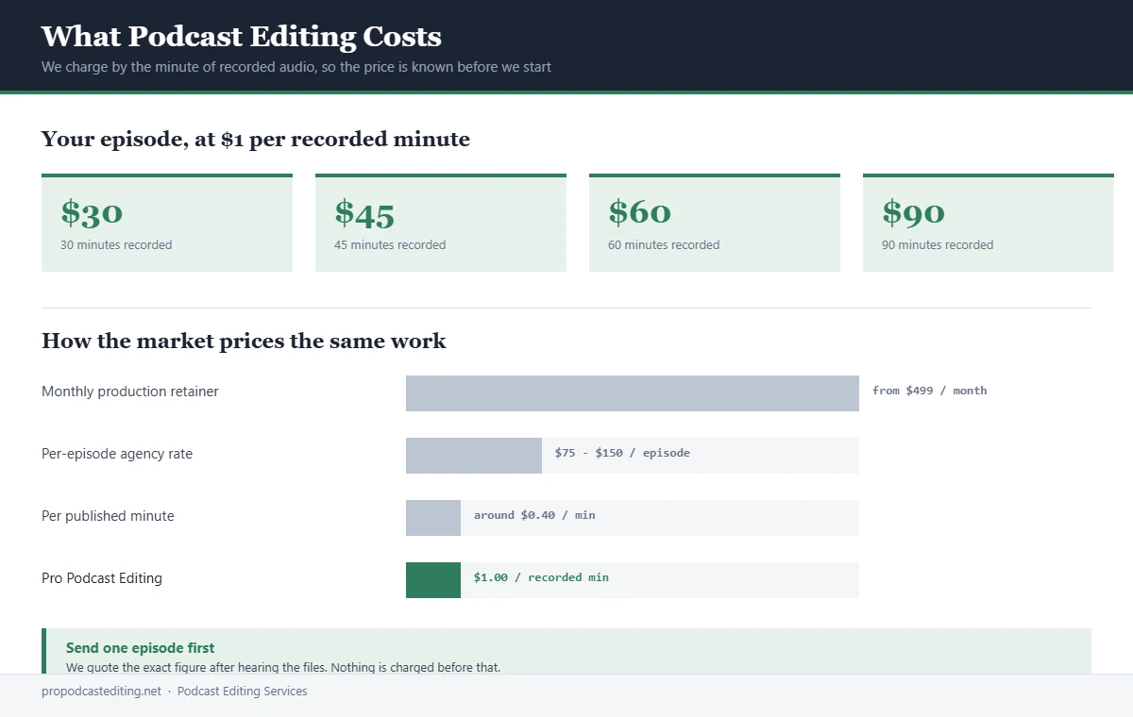The width and height of the screenshot is (1133, 717).
Task: Click the Per-episode agency rate gray bar
Action: pyautogui.click(x=474, y=456)
